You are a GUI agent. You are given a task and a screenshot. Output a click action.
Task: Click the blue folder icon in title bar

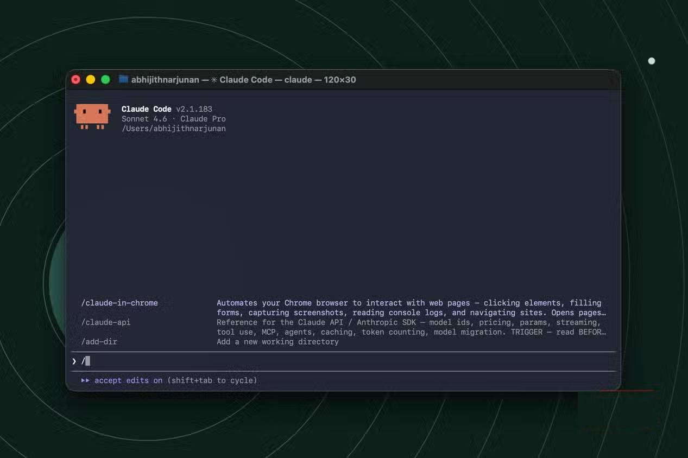123,79
